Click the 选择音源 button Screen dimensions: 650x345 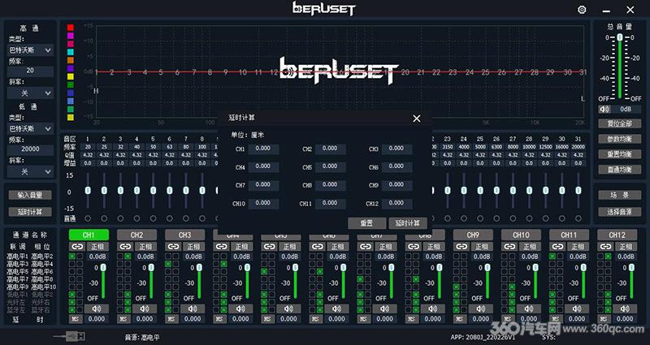click(x=620, y=212)
